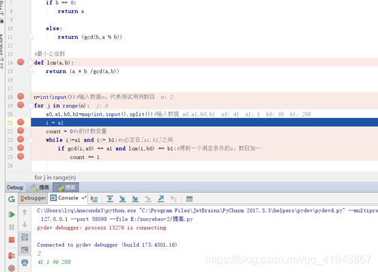Toggle soft-wrap in console
The width and height of the screenshot is (378, 272).
(x=25, y=237)
